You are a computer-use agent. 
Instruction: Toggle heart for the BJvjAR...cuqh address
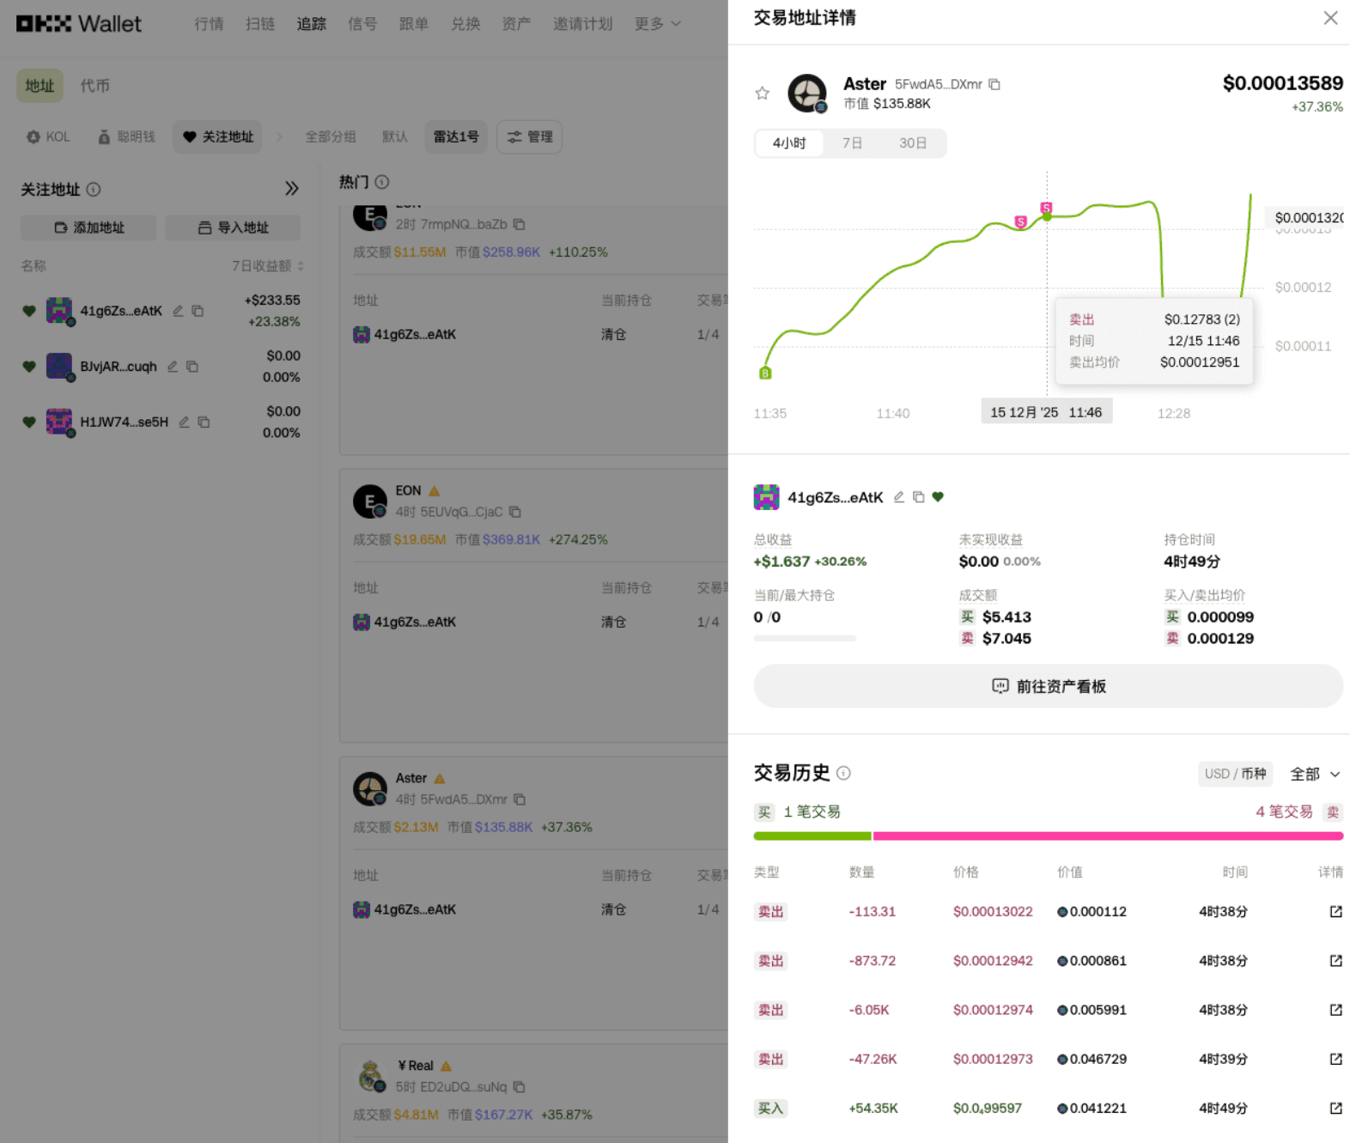click(x=29, y=367)
